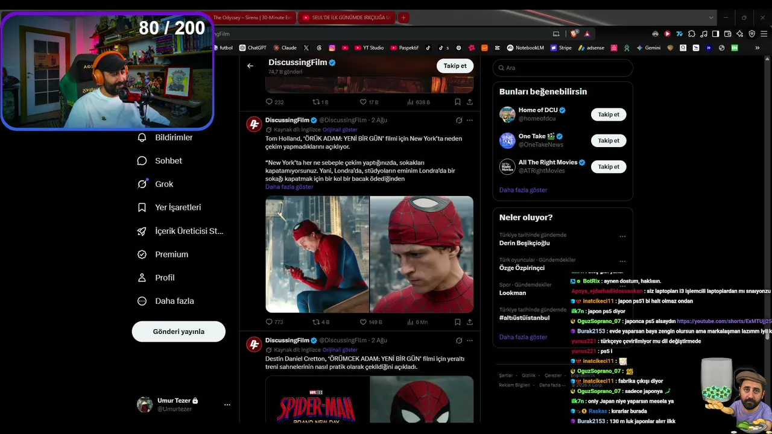Open Grok explain icon on Tom Holland post
The height and width of the screenshot is (434, 772).
point(459,120)
